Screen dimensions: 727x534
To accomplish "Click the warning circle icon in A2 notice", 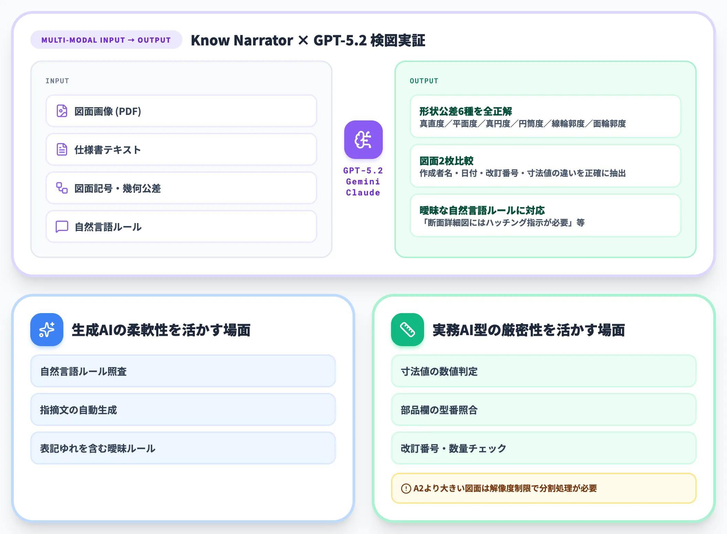I will [x=406, y=488].
